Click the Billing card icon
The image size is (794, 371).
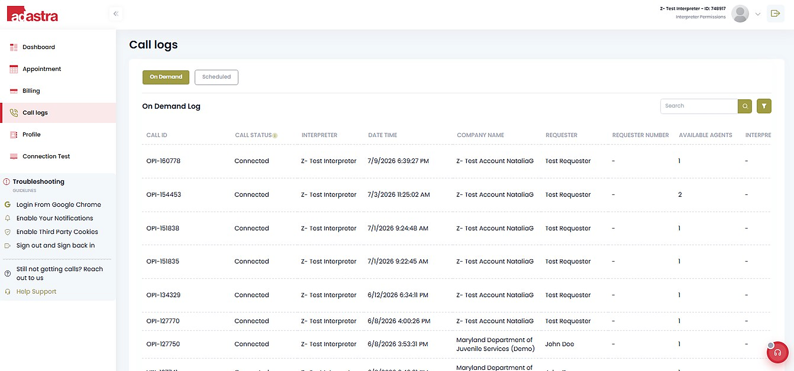(x=14, y=91)
